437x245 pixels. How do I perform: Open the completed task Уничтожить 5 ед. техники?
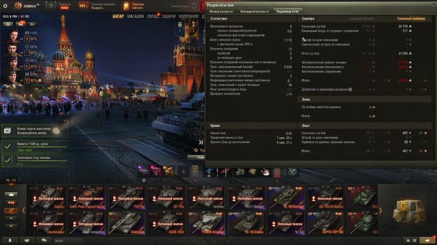[x=34, y=160]
